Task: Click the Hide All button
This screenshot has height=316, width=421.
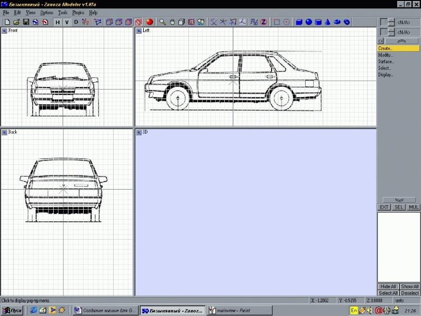Action: point(388,287)
